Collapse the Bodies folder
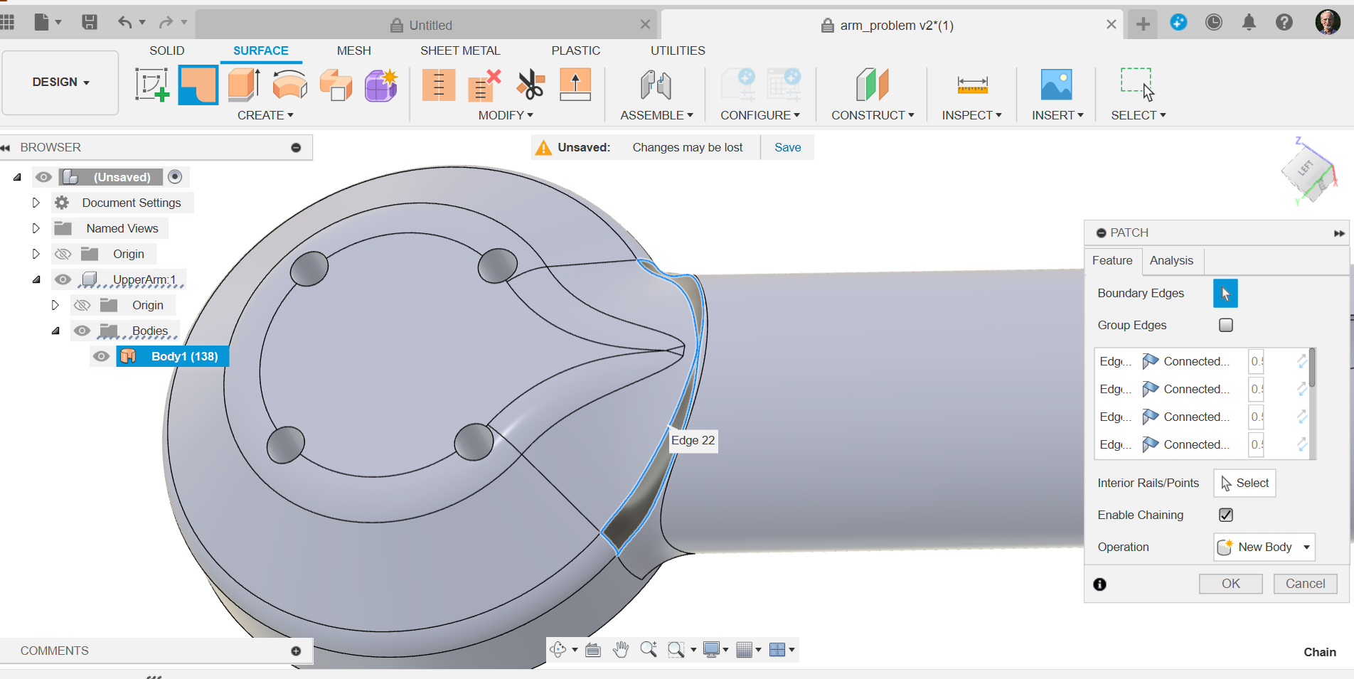 [55, 331]
